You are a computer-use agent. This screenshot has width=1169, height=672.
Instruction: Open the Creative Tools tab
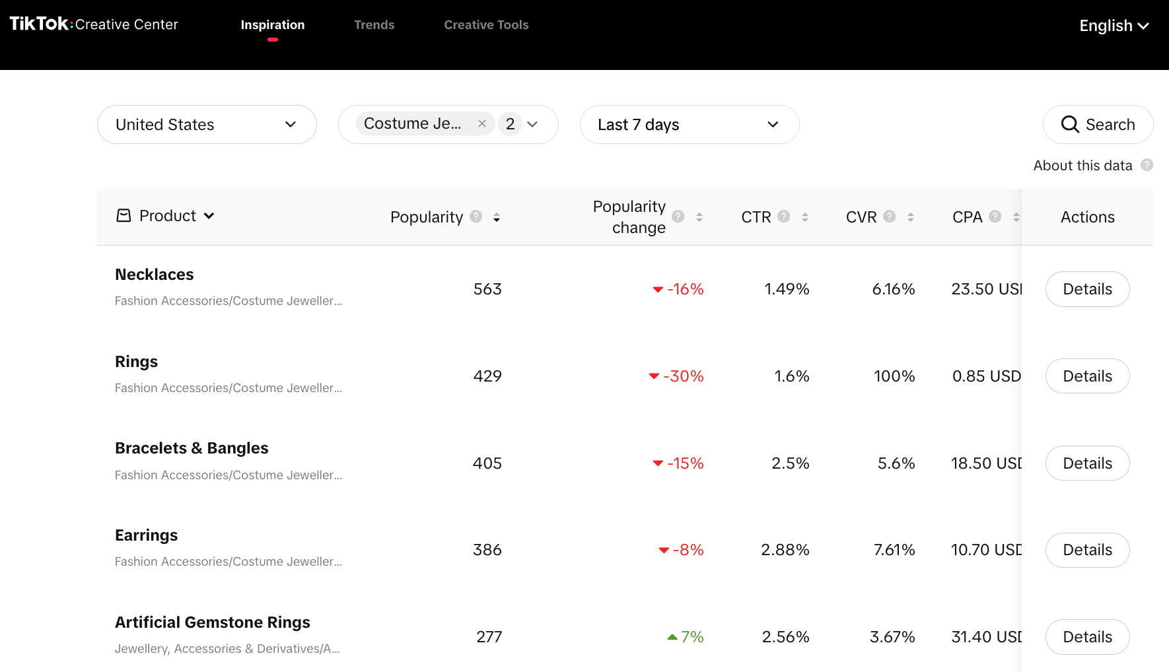[486, 25]
